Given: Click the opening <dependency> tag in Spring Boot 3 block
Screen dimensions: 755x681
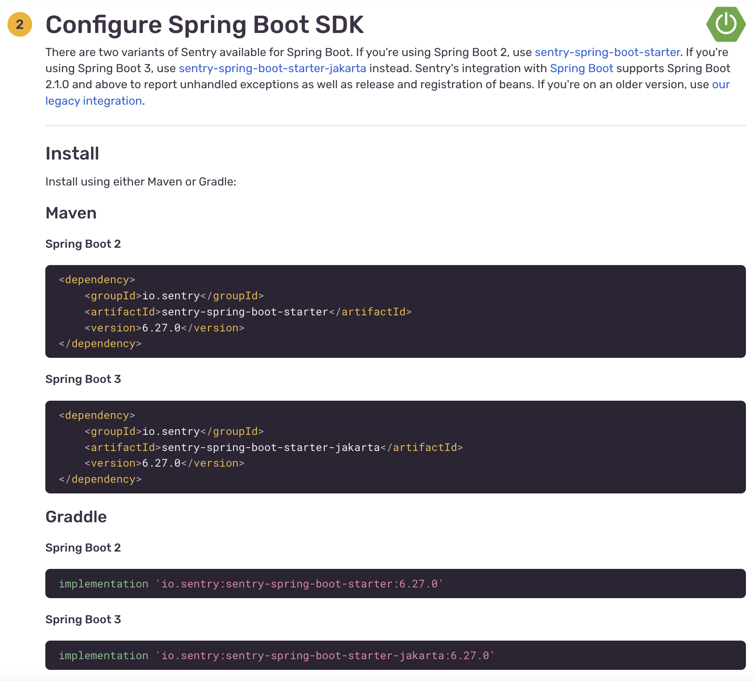Looking at the screenshot, I should tap(97, 416).
